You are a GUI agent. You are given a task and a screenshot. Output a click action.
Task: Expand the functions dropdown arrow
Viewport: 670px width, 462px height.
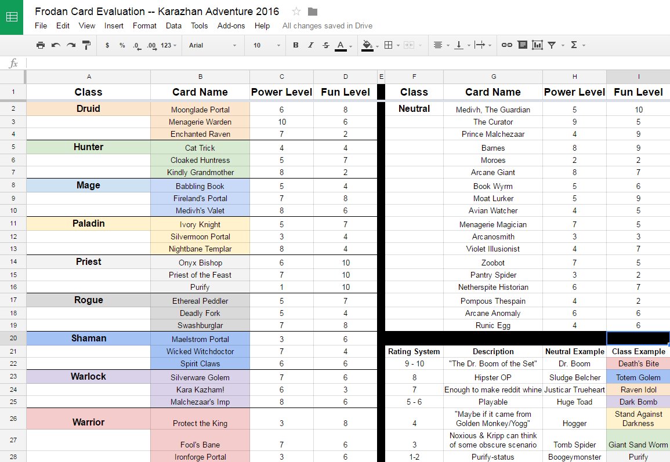coord(584,45)
